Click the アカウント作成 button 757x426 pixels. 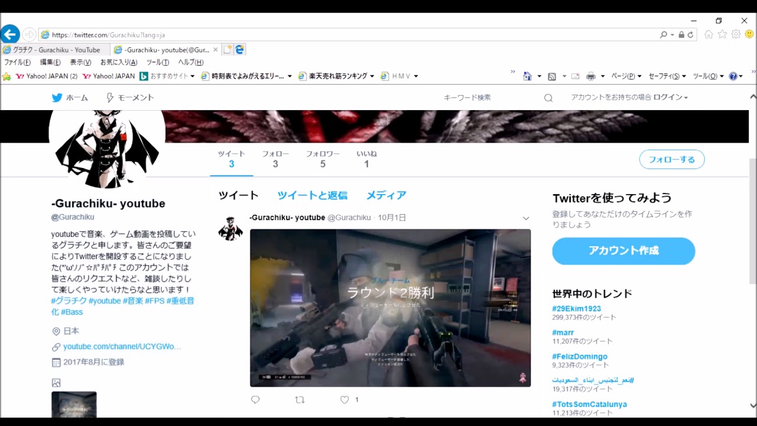624,251
